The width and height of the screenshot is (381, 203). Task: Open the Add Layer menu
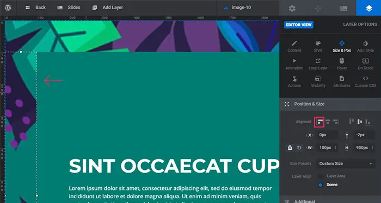(x=108, y=8)
